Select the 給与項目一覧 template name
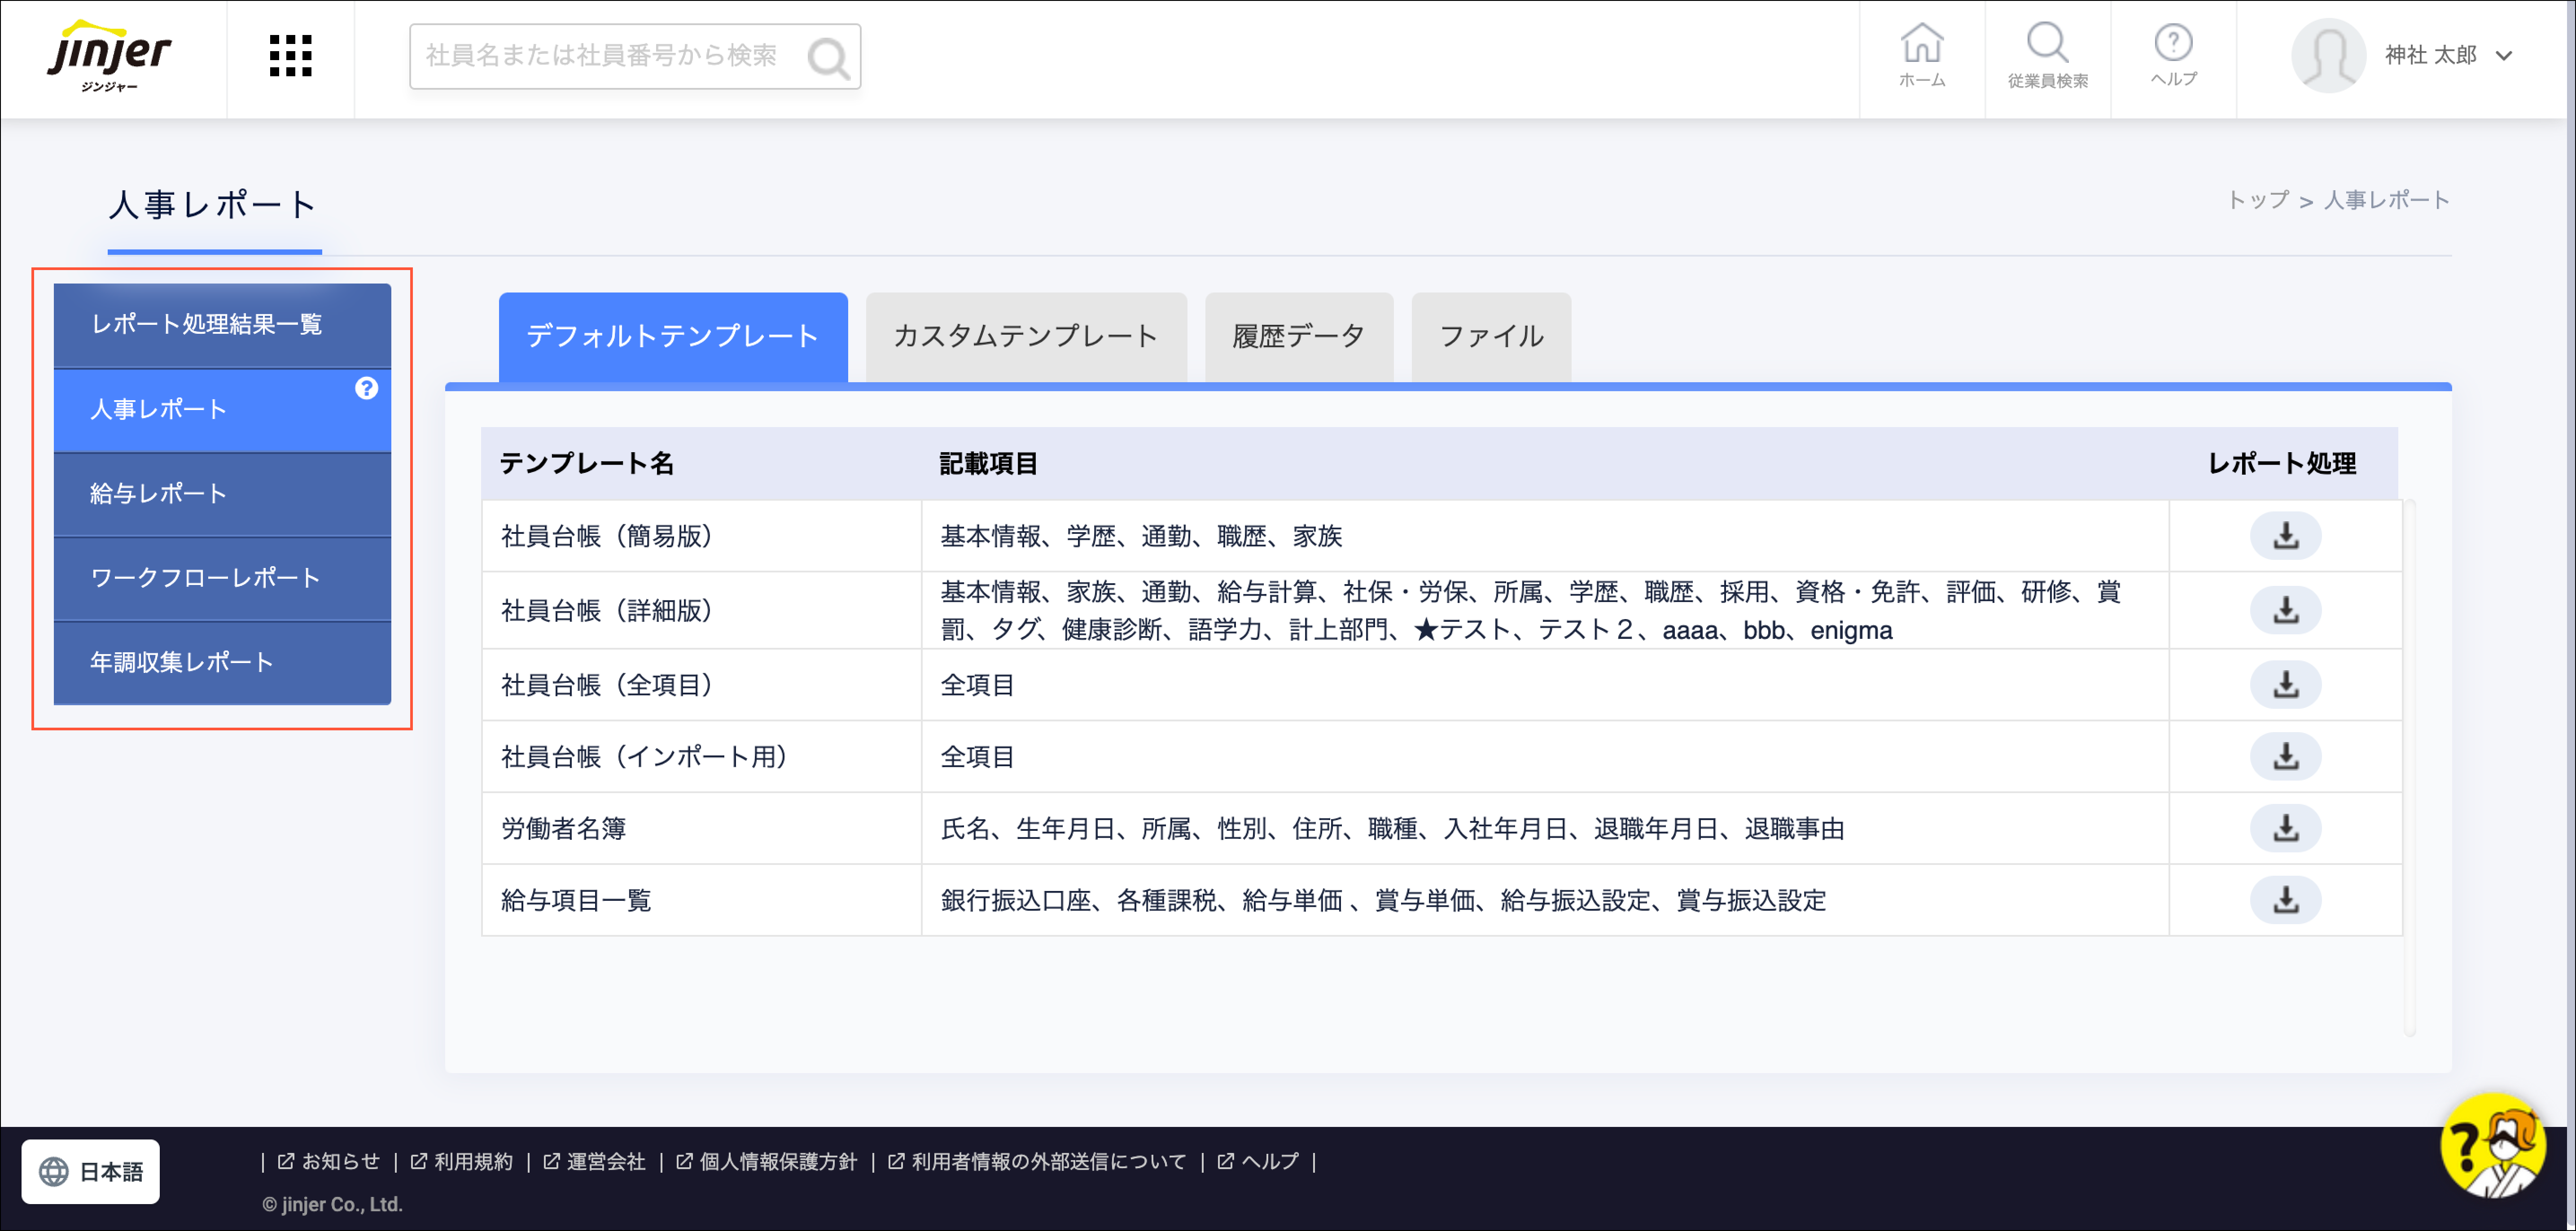This screenshot has width=2576, height=1231. (576, 901)
